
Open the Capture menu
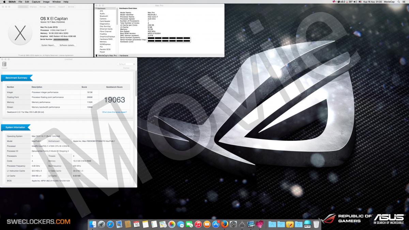tap(36, 2)
